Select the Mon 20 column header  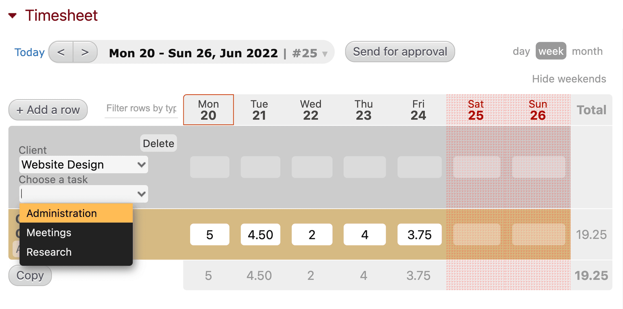[x=208, y=109]
